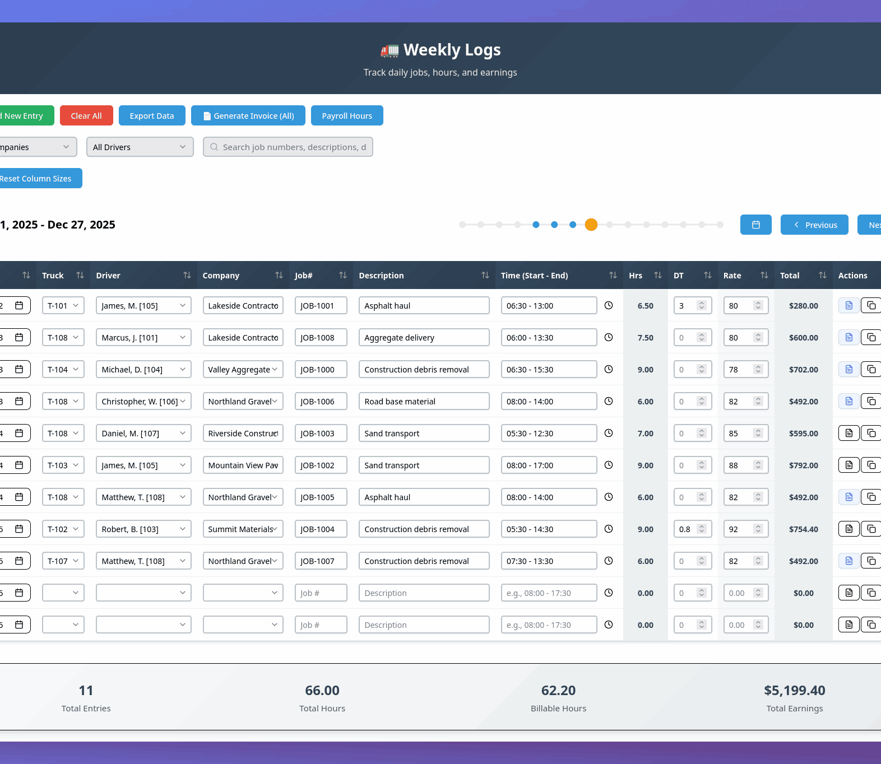Click clock icon beside 05:30 - 12:30
881x764 pixels.
click(x=609, y=433)
